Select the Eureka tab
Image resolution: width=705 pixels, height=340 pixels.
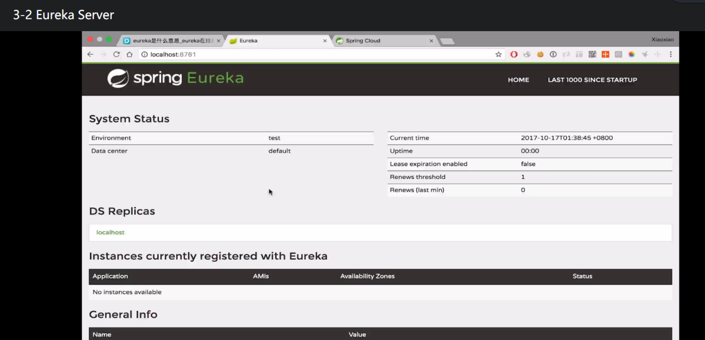point(278,41)
